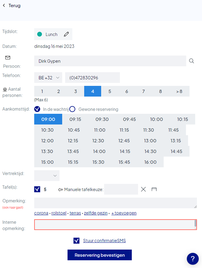Toggle 'Stuur confirmatieSMS' checkbox
Viewport: 202px width, 268px height.
pyautogui.click(x=77, y=240)
